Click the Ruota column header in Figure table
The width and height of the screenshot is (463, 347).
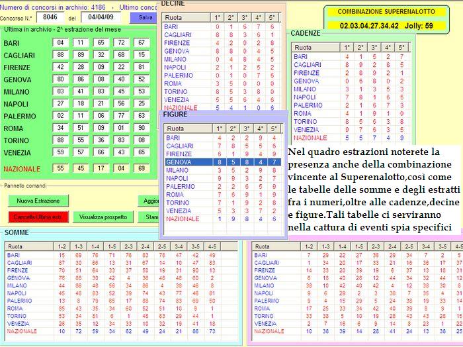[189, 128]
